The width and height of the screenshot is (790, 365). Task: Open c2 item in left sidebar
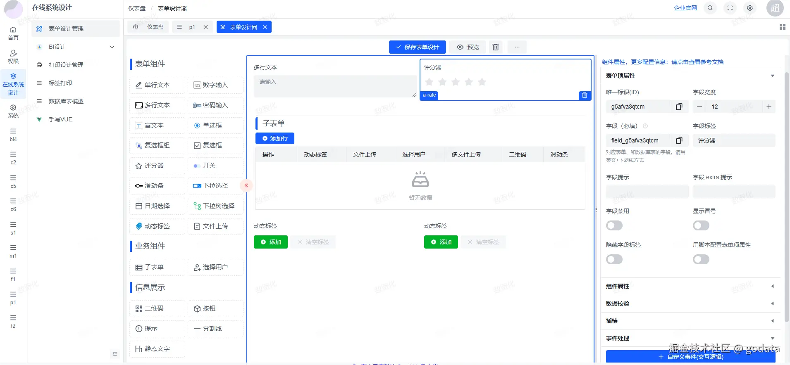point(13,158)
